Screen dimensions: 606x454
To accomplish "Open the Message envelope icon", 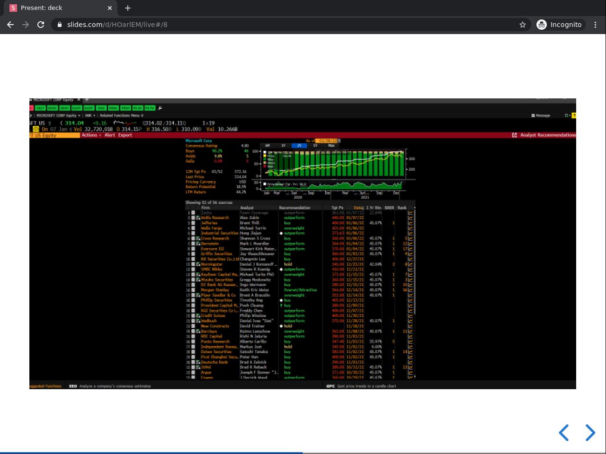I will click(x=534, y=115).
